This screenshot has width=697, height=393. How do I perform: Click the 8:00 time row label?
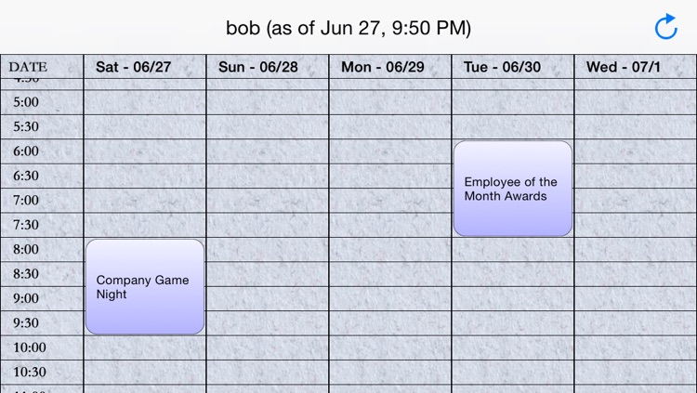point(26,249)
